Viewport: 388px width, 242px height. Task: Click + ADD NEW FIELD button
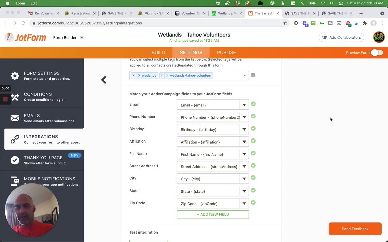point(213,214)
